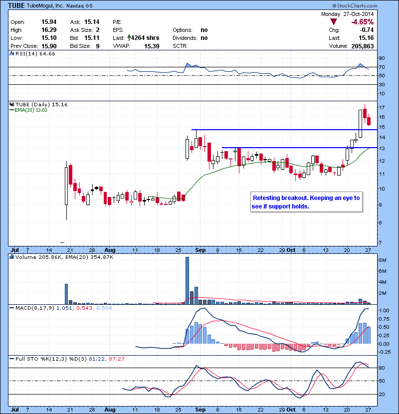Click the upper blue resistance line near 15
Screen dimensions: 399x414
tap(279, 130)
